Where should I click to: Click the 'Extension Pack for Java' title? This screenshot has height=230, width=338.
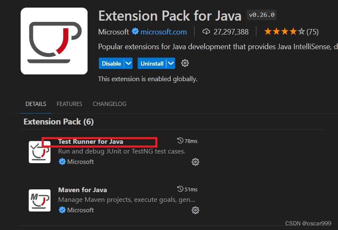tap(170, 16)
